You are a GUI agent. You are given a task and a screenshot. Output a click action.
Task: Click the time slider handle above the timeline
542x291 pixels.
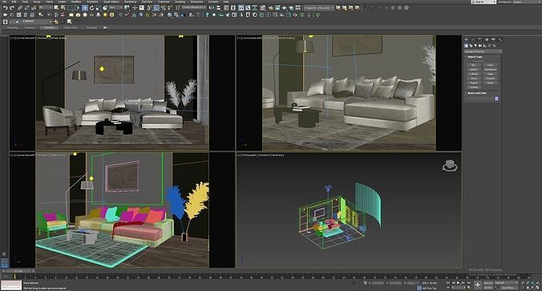pos(18,271)
